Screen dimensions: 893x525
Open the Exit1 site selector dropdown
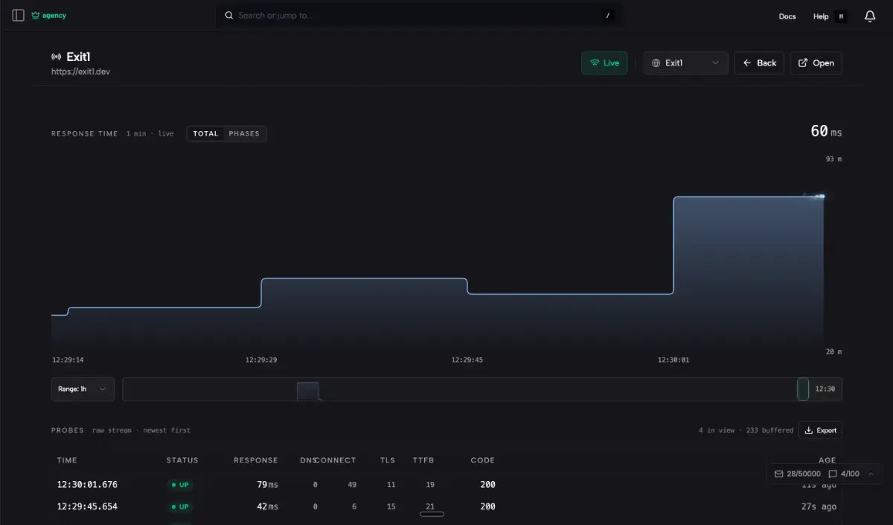pos(685,63)
